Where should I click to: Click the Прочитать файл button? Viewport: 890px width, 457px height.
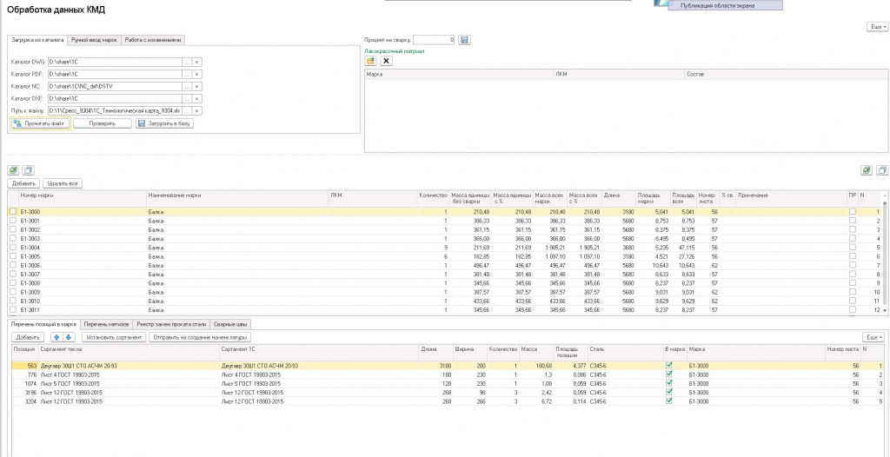coord(40,123)
